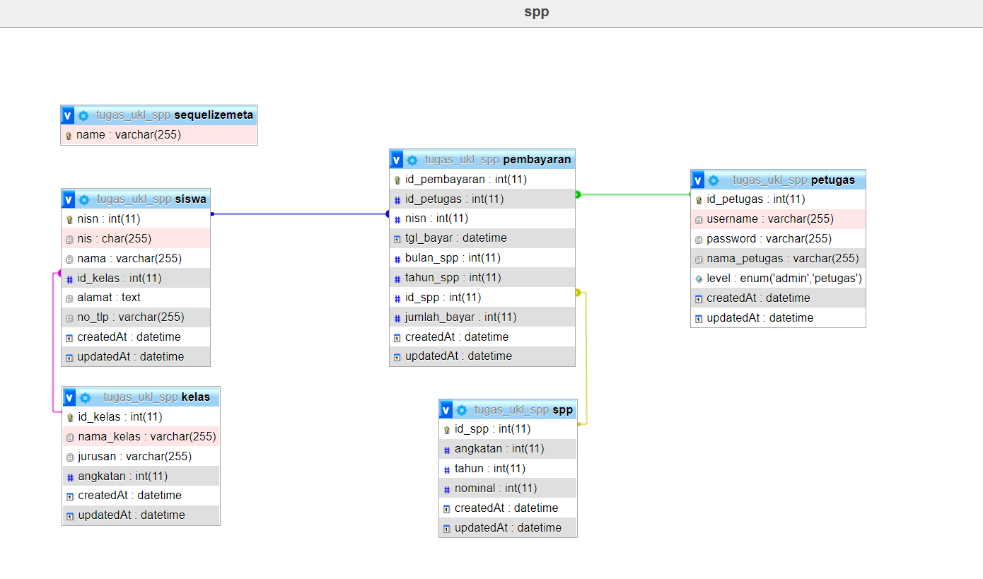Collapse the siswa table with its V toggle
983x579 pixels.
[x=69, y=199]
